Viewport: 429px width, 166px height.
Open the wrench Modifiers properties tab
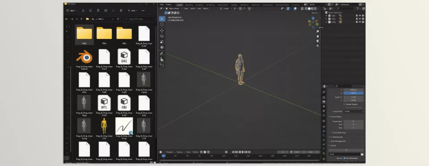pyautogui.click(x=324, y=131)
